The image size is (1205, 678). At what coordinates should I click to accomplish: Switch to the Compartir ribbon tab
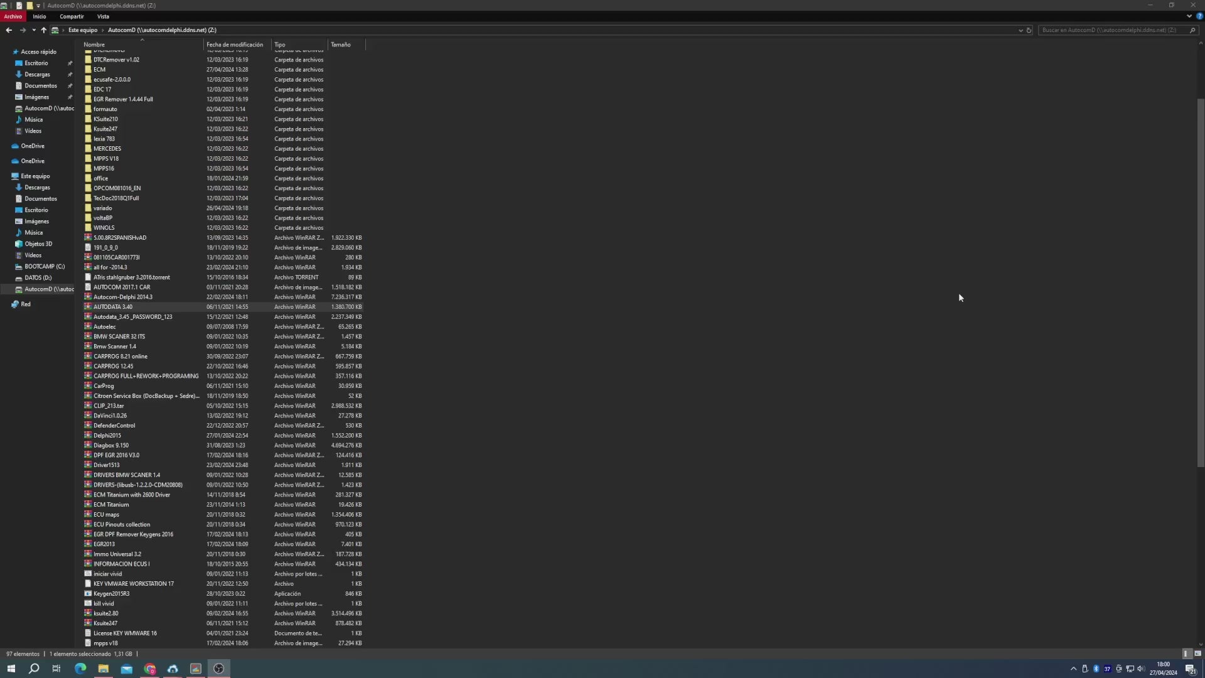tap(72, 16)
